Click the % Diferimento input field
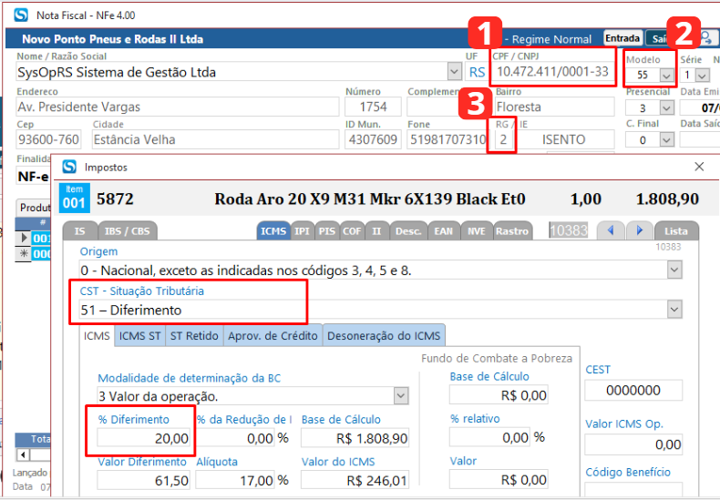The image size is (720, 500). pyautogui.click(x=144, y=439)
